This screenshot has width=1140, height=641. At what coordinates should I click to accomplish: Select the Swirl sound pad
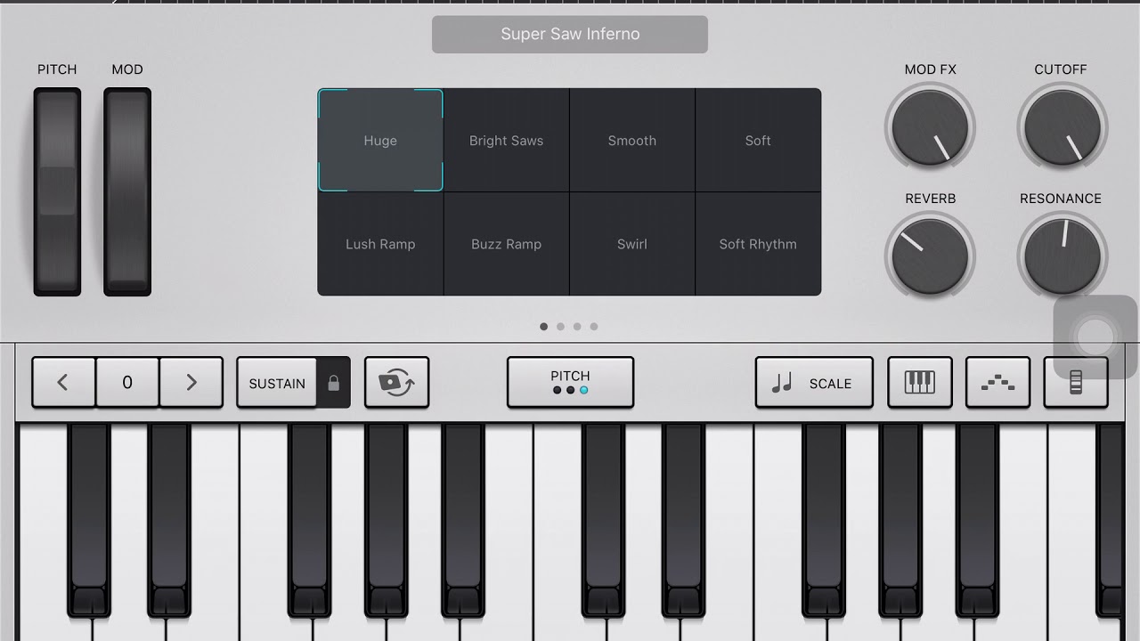(632, 244)
